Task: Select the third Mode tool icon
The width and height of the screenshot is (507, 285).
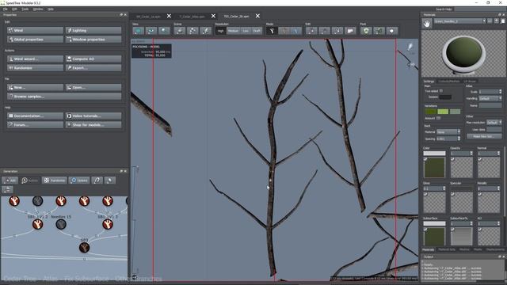Action: tap(295, 31)
